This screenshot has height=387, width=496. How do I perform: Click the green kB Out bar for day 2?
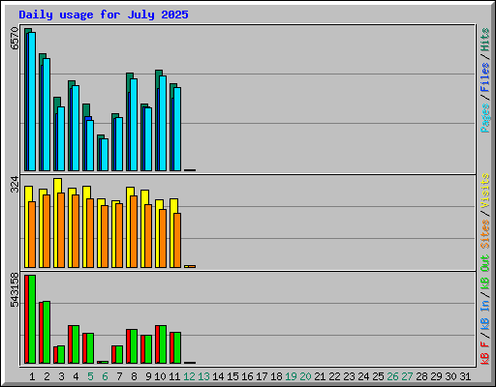46,332
